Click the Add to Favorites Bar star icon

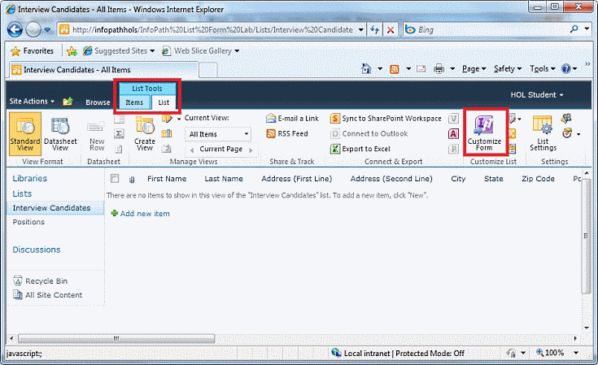click(x=72, y=51)
